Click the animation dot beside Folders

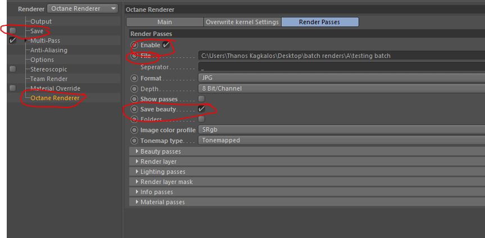[x=134, y=119]
